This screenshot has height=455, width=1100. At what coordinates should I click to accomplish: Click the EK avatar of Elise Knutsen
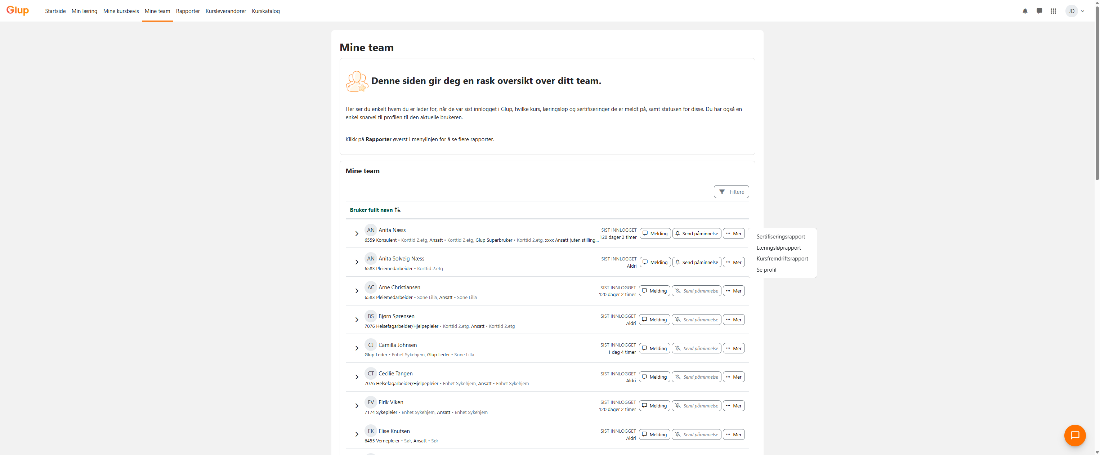coord(371,431)
